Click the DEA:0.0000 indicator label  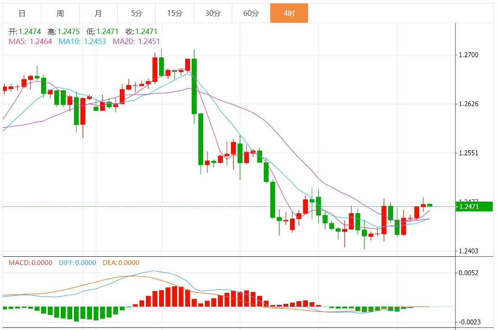pos(121,263)
